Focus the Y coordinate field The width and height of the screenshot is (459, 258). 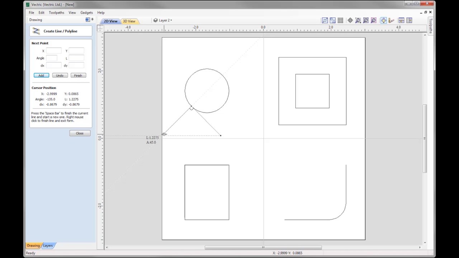point(76,51)
